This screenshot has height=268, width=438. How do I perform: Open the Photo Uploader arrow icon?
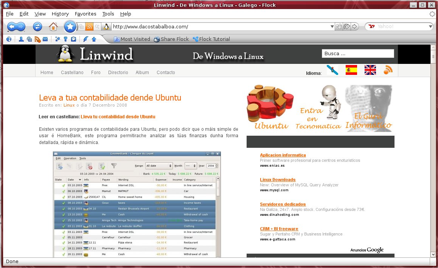(94, 39)
